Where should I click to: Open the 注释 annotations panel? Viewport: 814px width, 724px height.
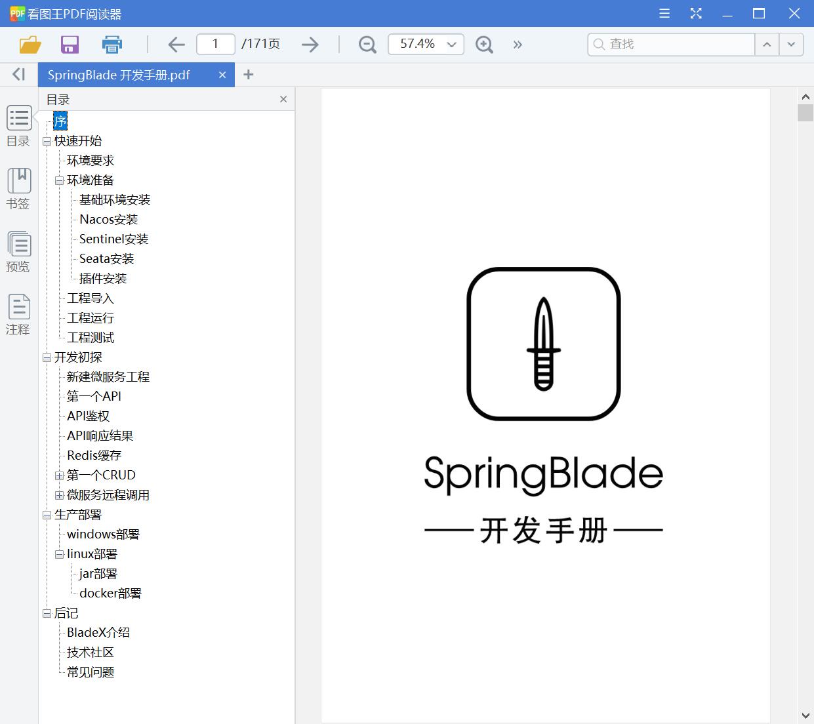coord(18,315)
